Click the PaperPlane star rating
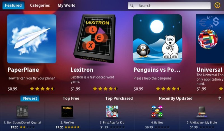This screenshot has width=224, height=131. [x=43, y=89]
